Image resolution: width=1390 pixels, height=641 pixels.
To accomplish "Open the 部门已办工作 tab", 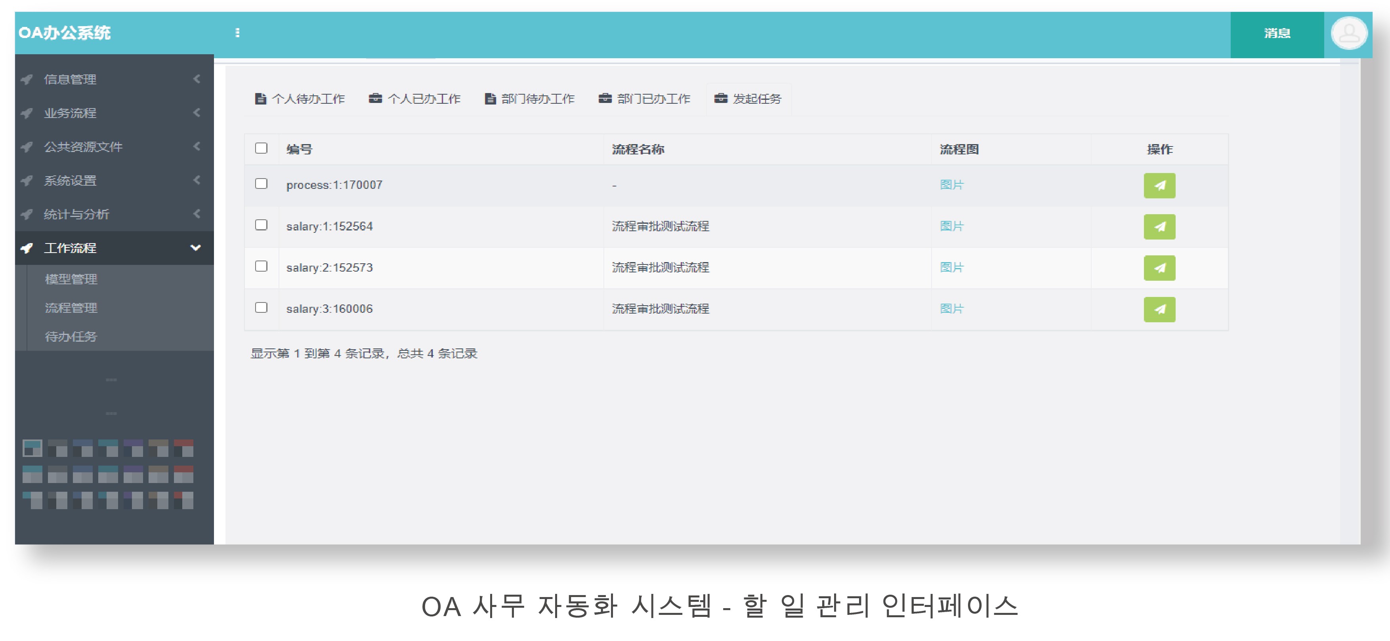I will click(645, 99).
